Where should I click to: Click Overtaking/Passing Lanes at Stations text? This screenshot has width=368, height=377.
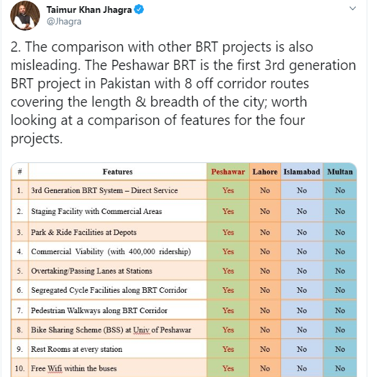(x=92, y=271)
